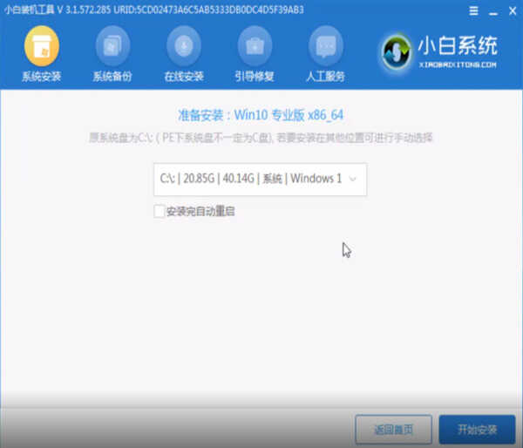Open the 系统备份 section icon
Viewport: 523px width, 448px height.
coord(112,46)
